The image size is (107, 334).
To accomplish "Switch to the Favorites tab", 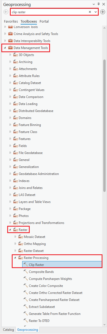I will (x=11, y=21).
